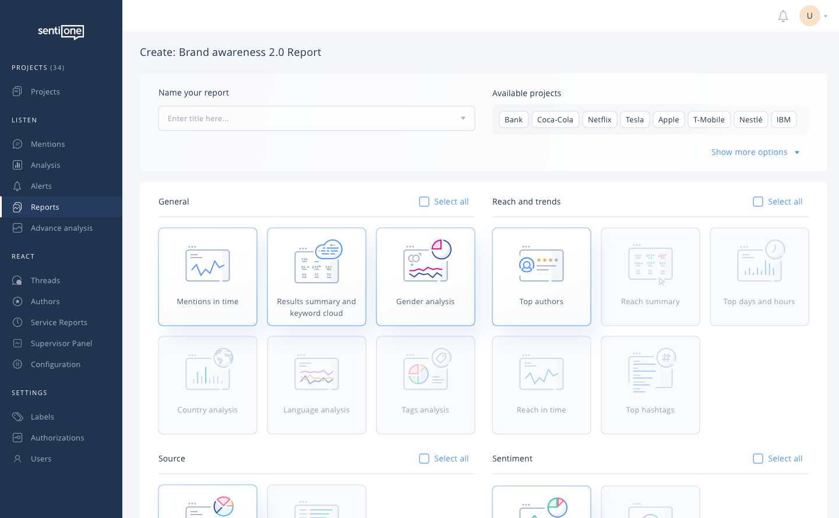Image resolution: width=839 pixels, height=518 pixels.
Task: Open the SentiOne logo home link
Action: coord(61,31)
